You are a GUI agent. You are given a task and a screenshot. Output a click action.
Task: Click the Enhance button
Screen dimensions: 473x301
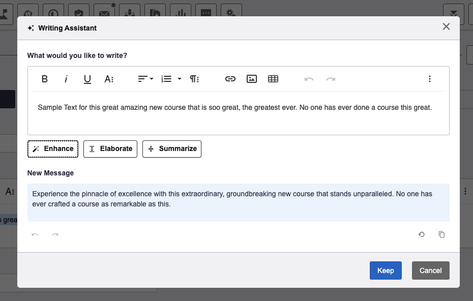click(x=53, y=148)
